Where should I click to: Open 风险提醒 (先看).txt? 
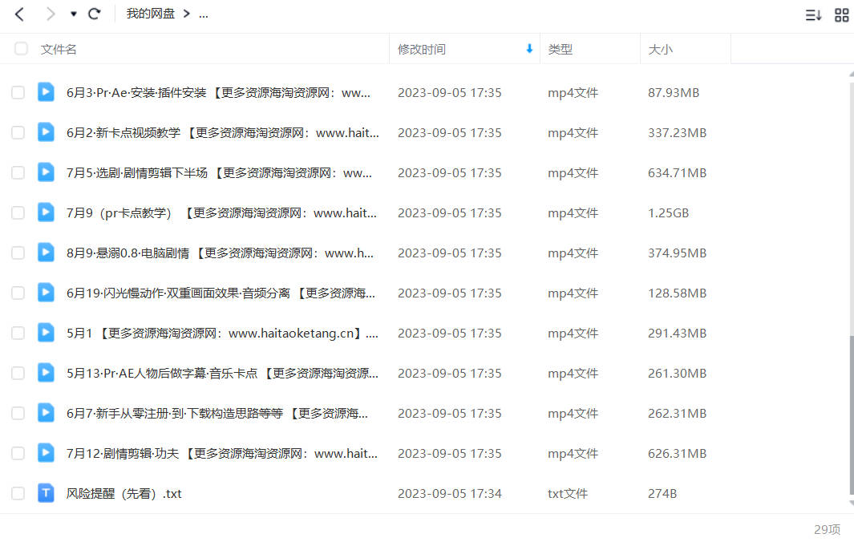click(x=124, y=494)
